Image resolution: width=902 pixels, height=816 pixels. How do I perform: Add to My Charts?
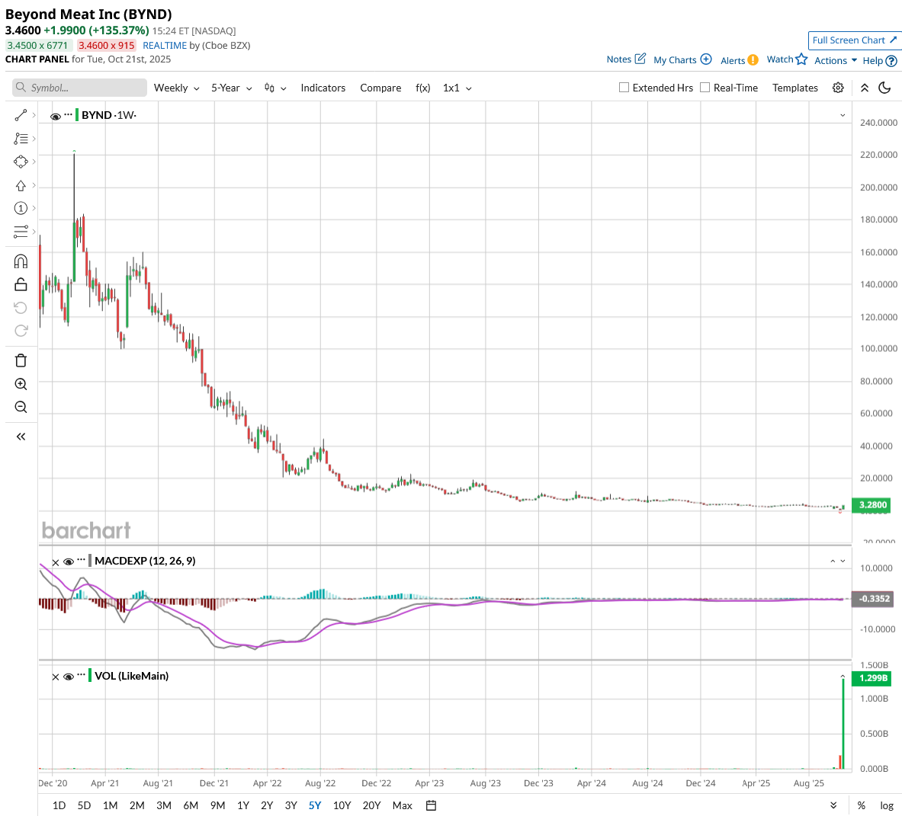click(682, 59)
